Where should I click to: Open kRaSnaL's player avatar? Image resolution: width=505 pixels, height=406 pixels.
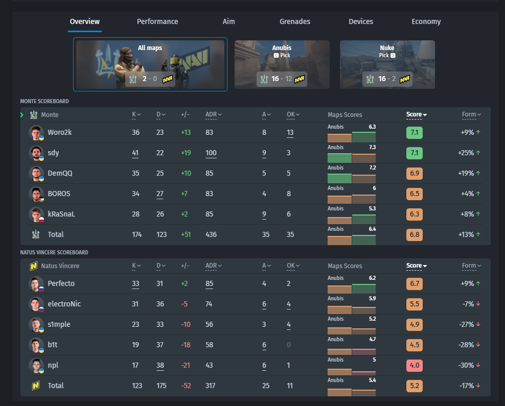point(36,214)
